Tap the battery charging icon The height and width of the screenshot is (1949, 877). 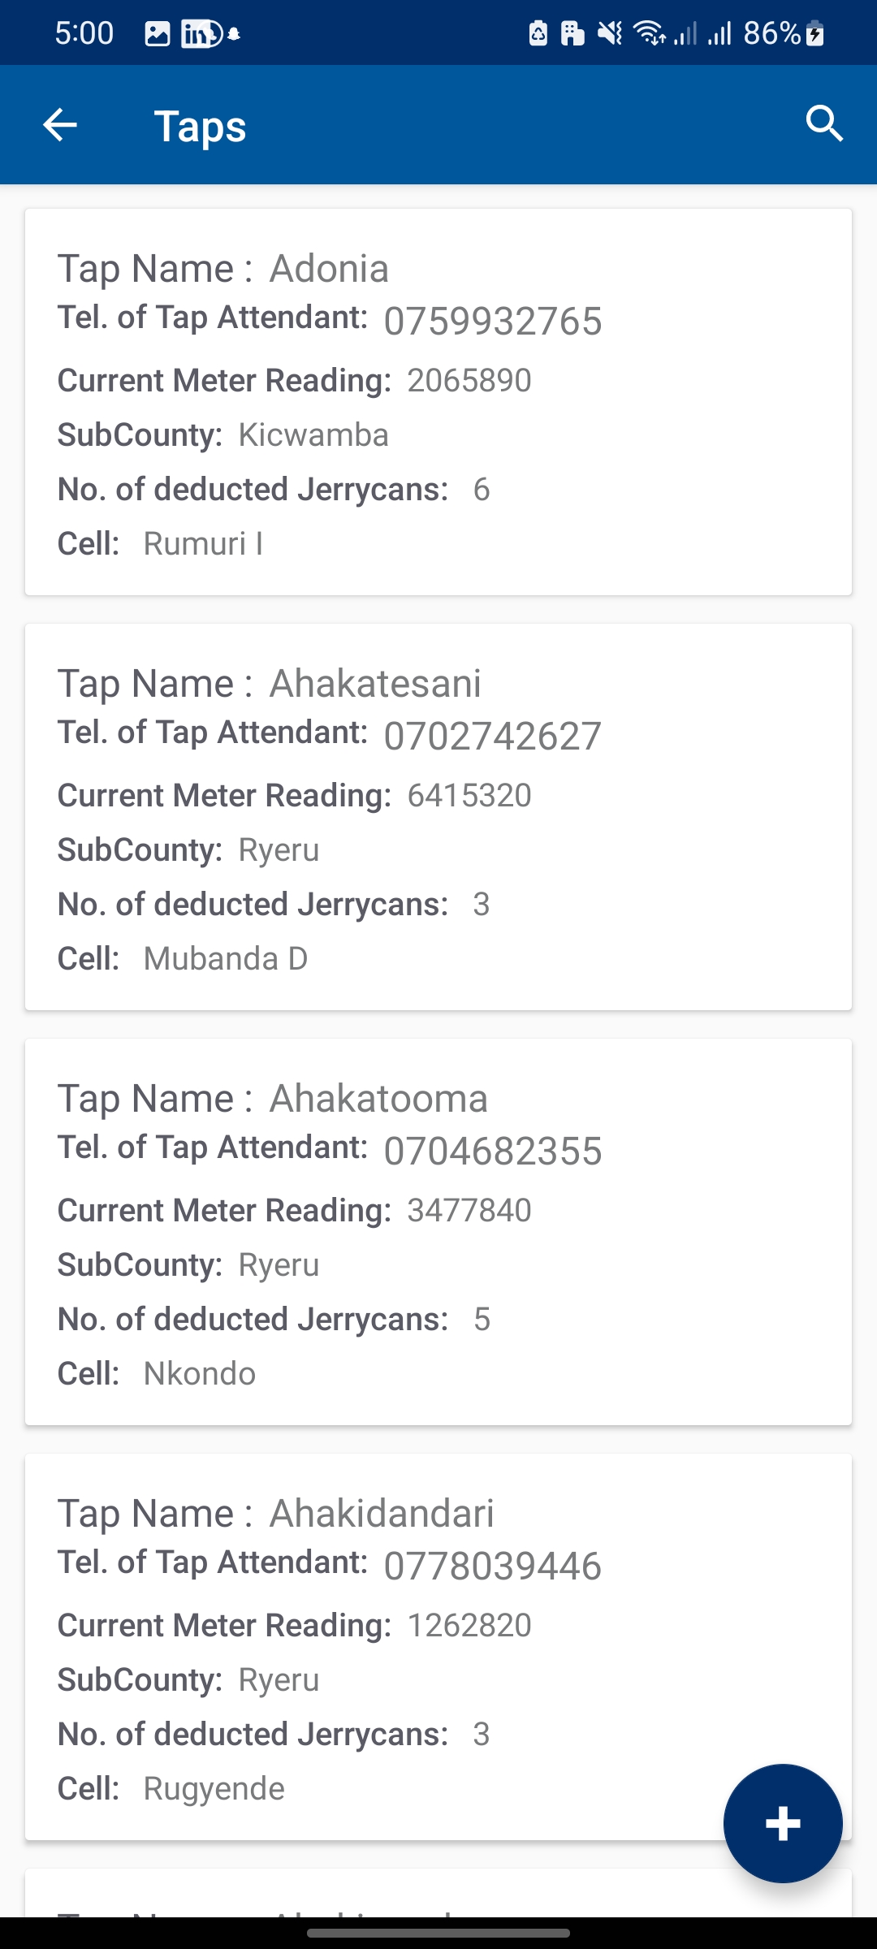815,34
